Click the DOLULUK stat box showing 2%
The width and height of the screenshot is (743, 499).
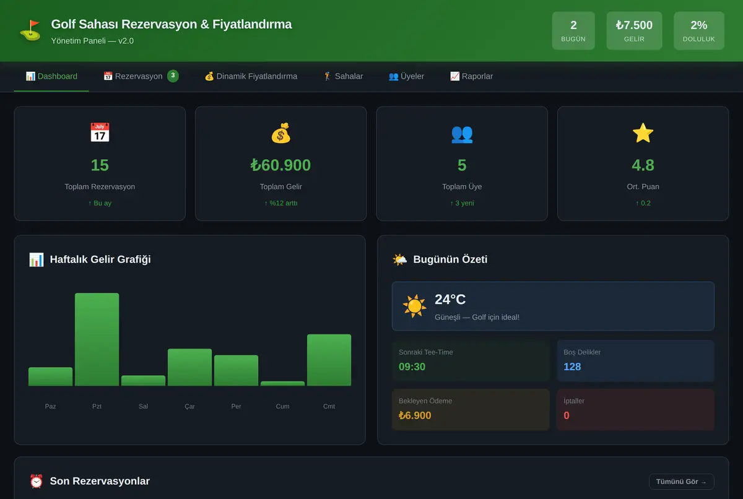[x=699, y=30]
